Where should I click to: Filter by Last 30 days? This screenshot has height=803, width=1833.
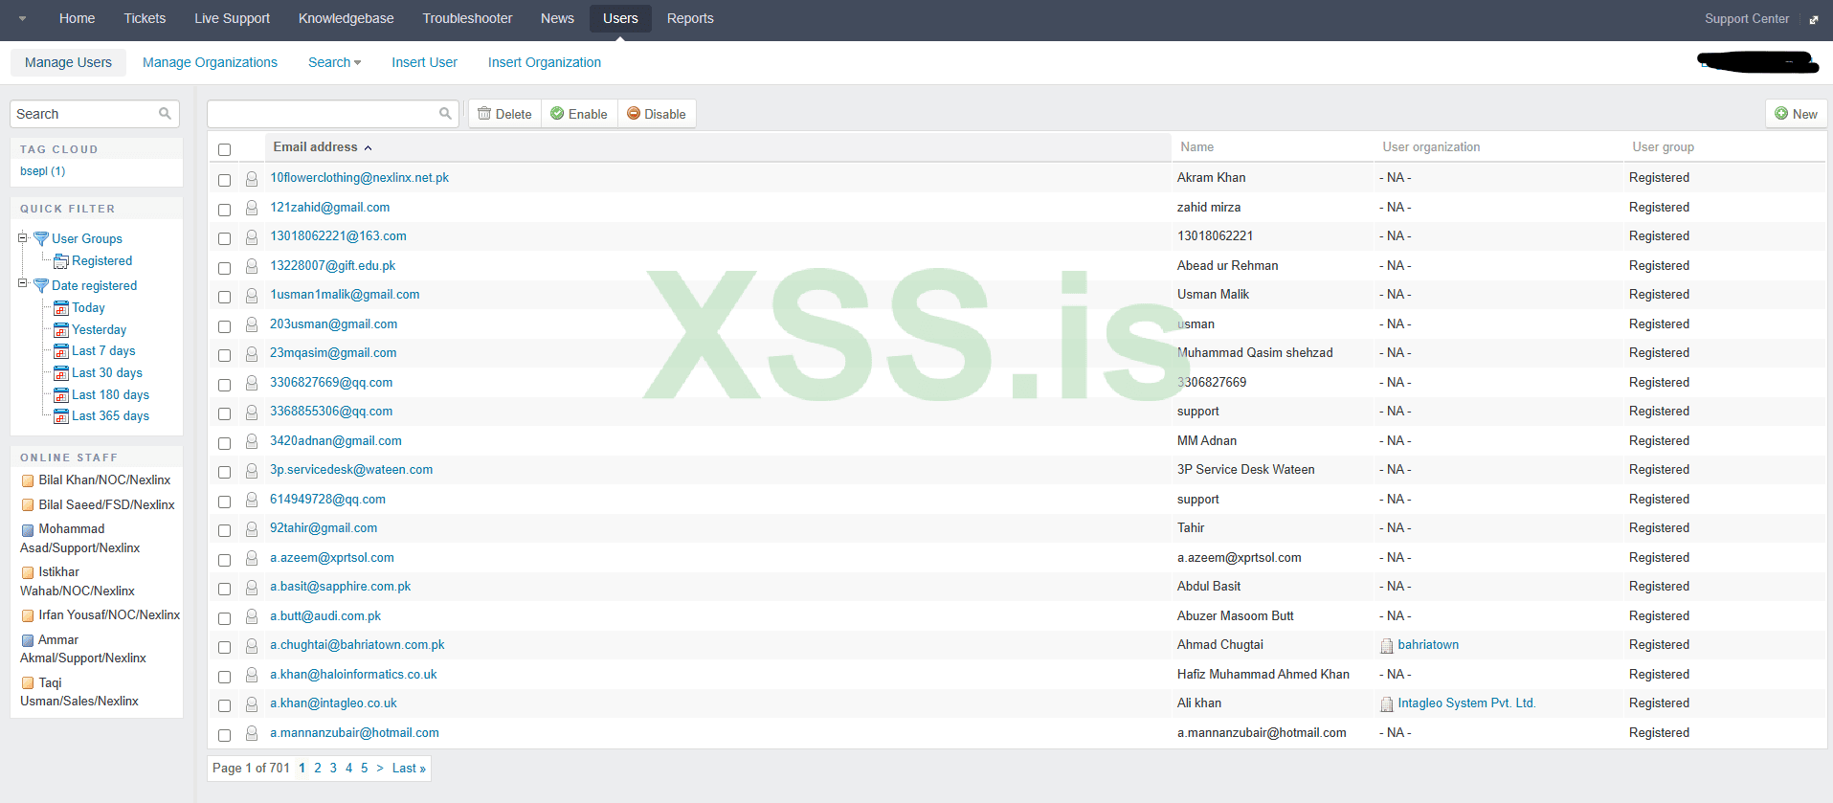coord(107,373)
